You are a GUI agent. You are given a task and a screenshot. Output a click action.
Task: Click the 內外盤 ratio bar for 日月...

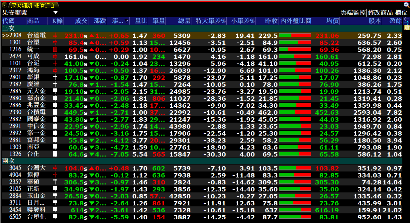pyautogui.click(x=295, y=203)
